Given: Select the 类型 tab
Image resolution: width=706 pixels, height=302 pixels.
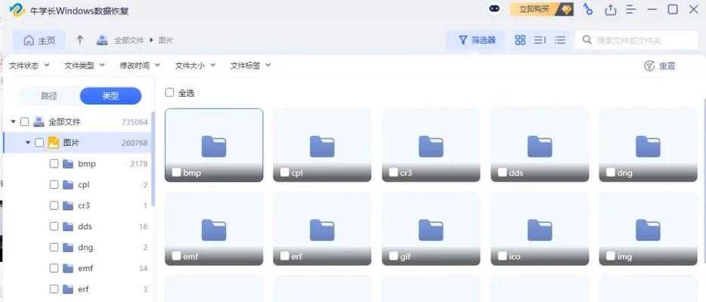Looking at the screenshot, I should point(110,96).
